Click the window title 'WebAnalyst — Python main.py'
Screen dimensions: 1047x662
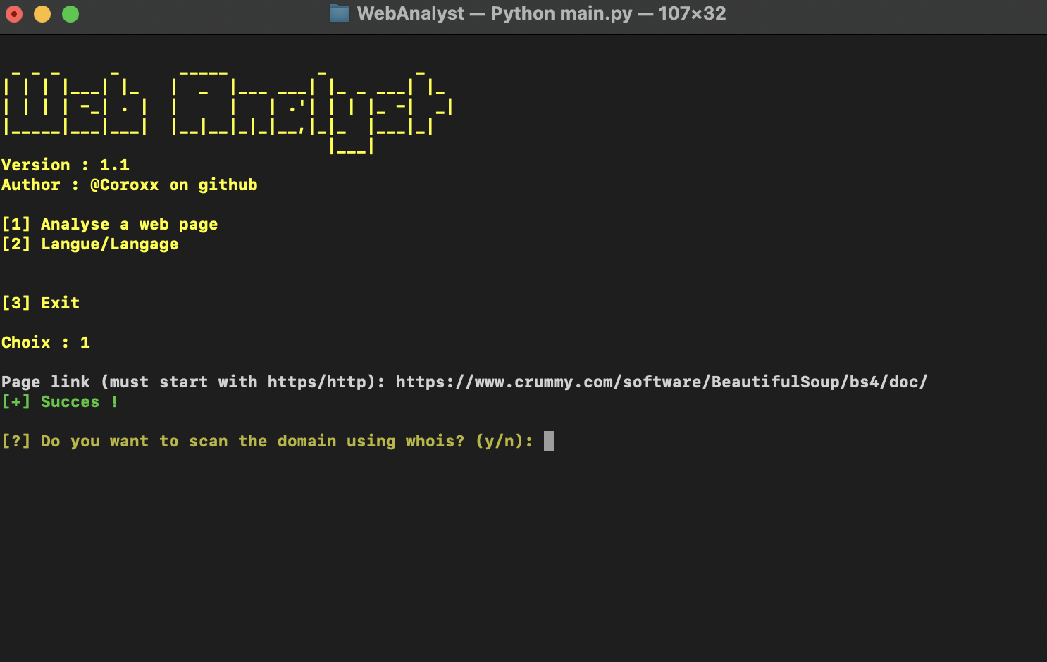495,13
